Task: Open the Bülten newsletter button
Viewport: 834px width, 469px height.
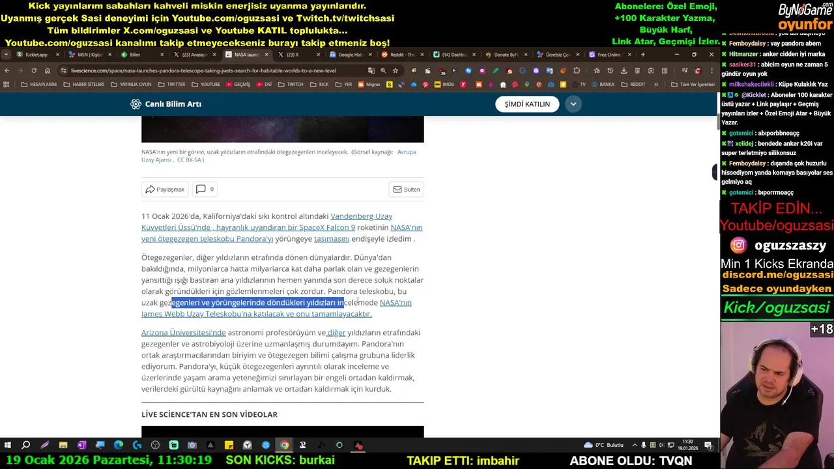Action: coord(406,190)
